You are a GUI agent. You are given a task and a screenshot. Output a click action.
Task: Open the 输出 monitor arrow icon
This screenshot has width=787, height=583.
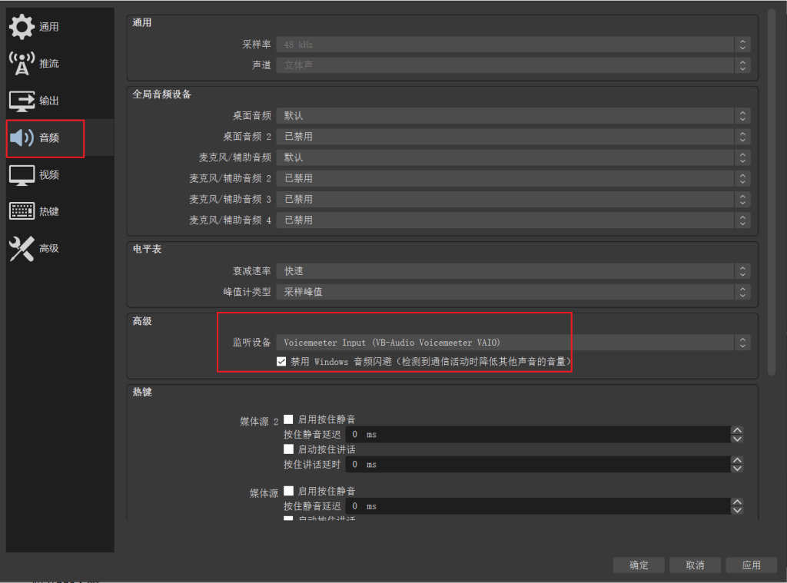[x=22, y=101]
